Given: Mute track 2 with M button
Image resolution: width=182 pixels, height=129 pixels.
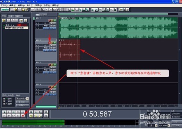Looking at the screenshot, I should tap(55, 43).
